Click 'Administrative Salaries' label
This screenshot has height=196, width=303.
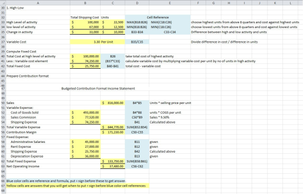coord(38,142)
